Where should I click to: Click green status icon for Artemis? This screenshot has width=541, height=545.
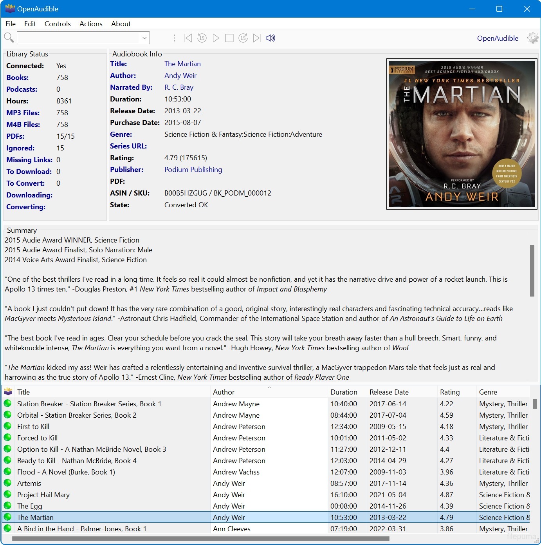[x=7, y=483]
